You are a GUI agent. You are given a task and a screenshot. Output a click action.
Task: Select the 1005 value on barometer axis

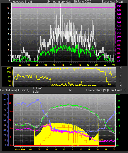tap(119, 37)
